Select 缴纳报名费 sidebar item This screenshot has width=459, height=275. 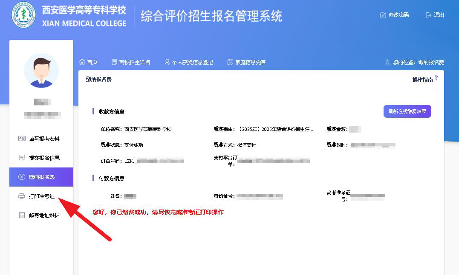pos(42,177)
